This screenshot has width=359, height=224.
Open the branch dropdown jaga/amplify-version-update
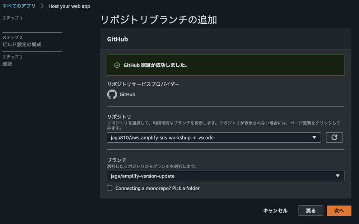click(225, 176)
